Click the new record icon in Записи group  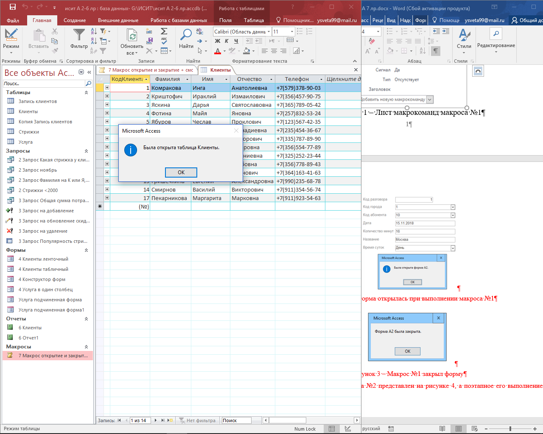point(149,31)
